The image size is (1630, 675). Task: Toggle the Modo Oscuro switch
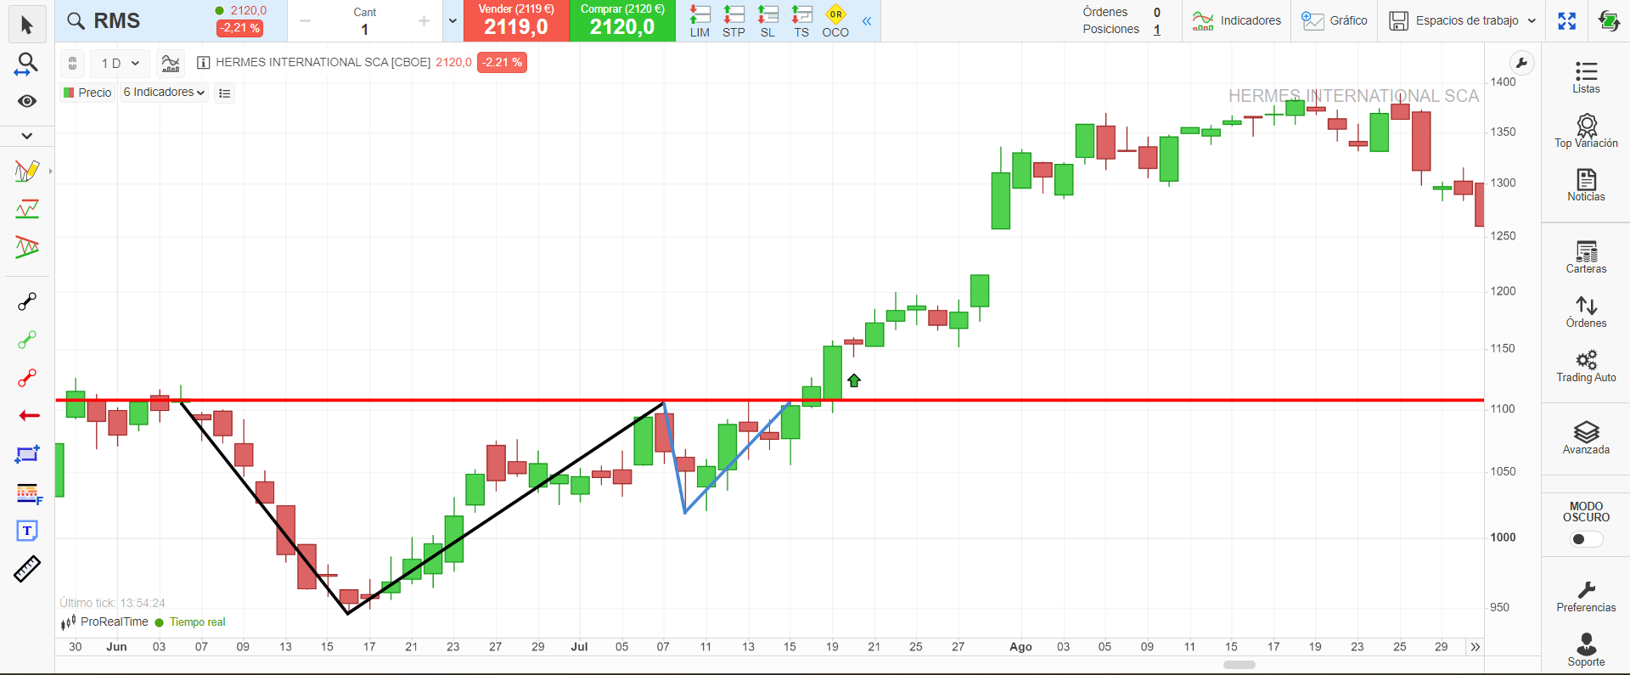tap(1586, 539)
